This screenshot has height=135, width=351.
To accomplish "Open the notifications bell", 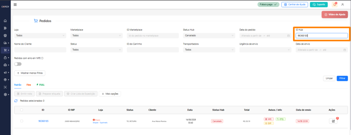I will [x=335, y=4].
